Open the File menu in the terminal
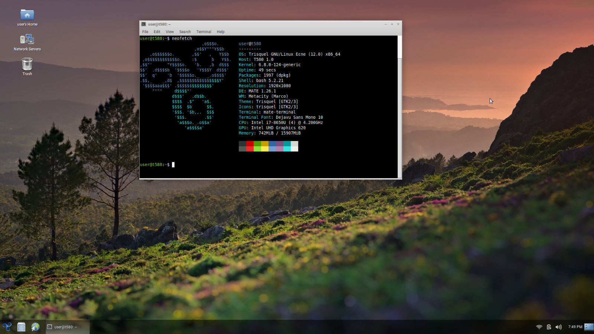594x334 pixels. click(x=145, y=32)
